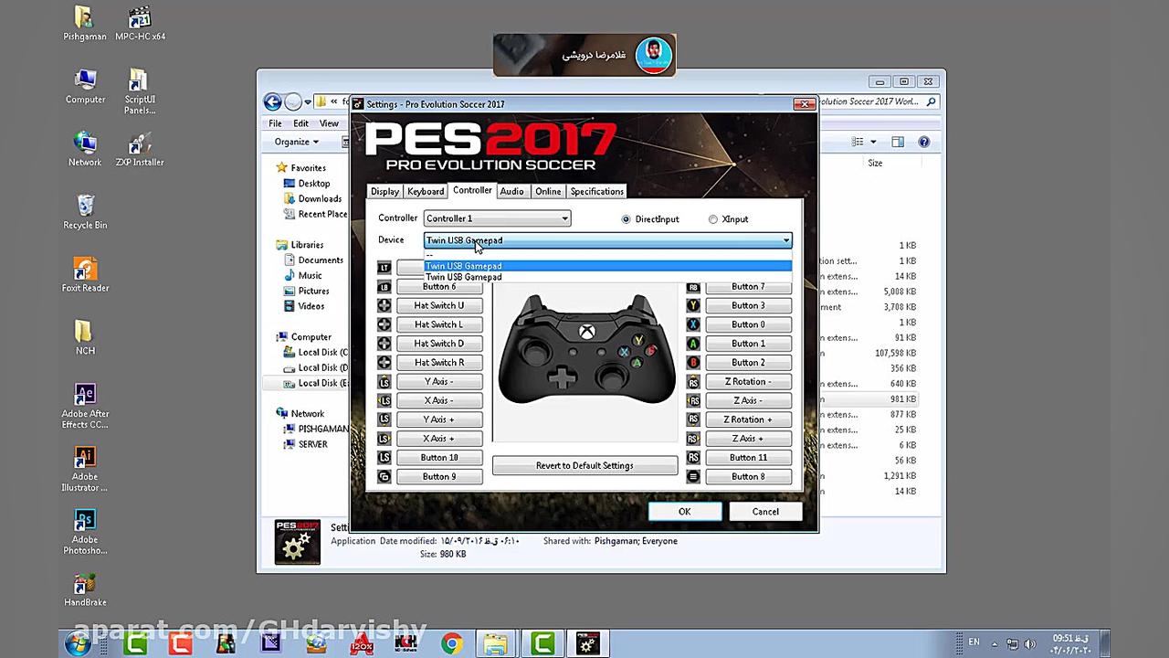Switch to the Online tab
The image size is (1169, 658).
pos(548,191)
